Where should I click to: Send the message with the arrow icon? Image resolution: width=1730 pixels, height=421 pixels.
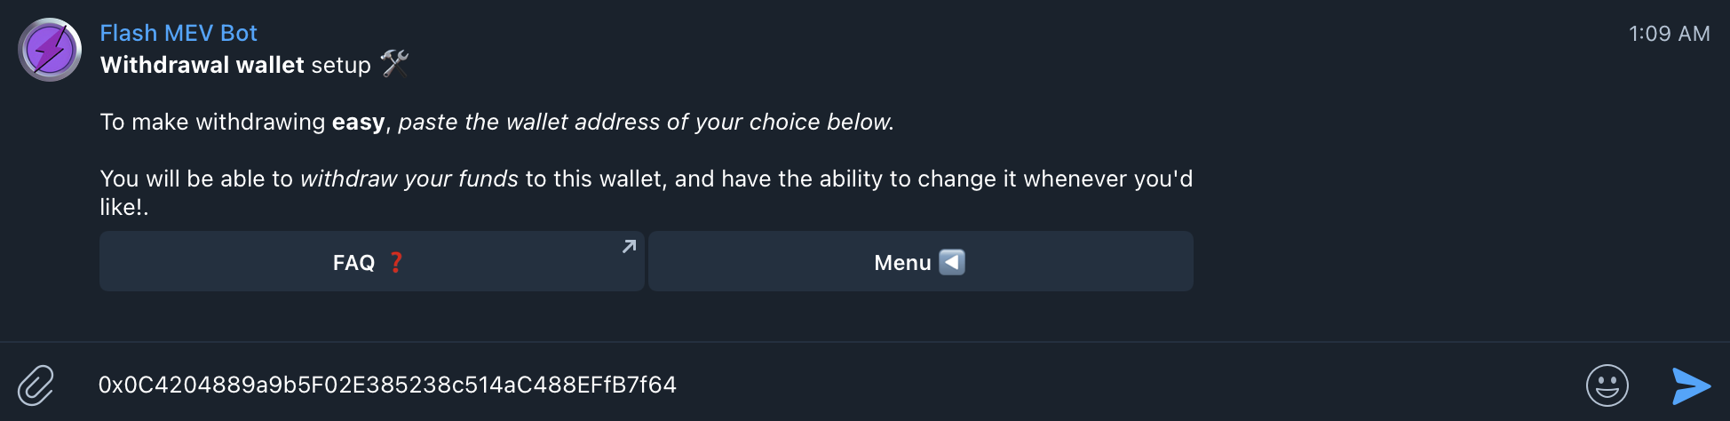[1690, 385]
